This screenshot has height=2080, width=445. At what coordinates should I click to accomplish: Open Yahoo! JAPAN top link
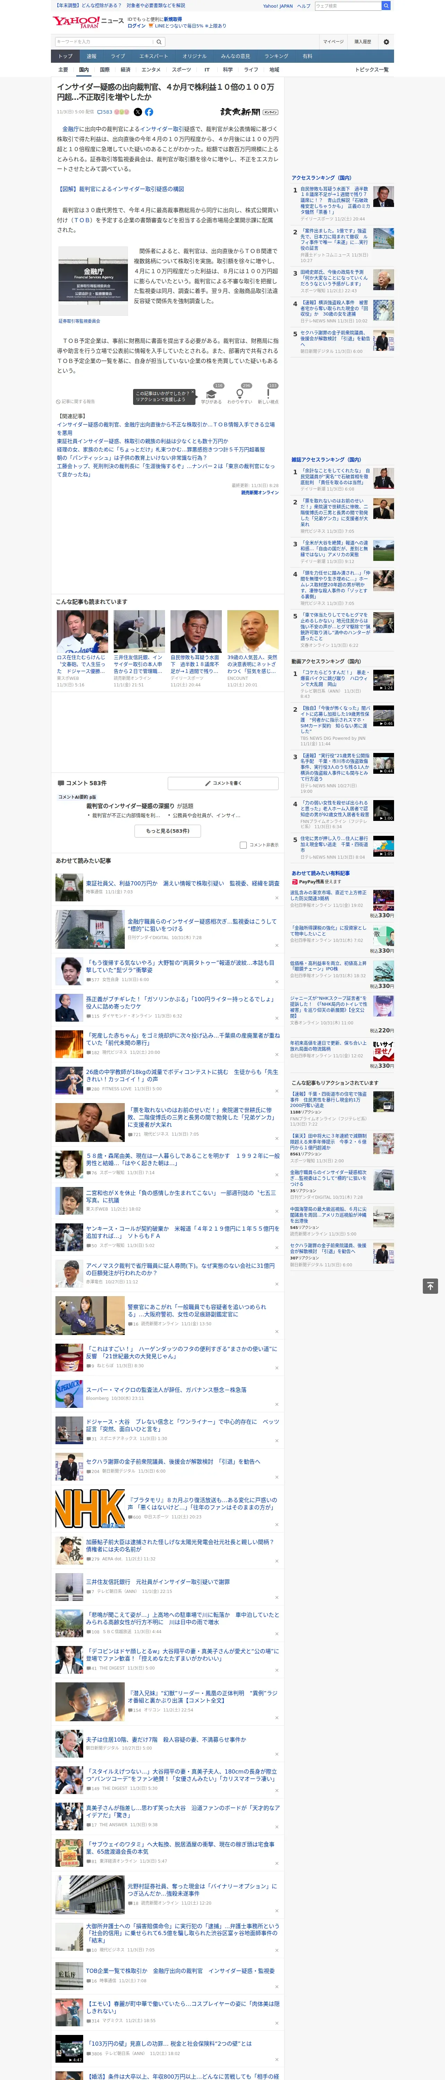pos(278,6)
